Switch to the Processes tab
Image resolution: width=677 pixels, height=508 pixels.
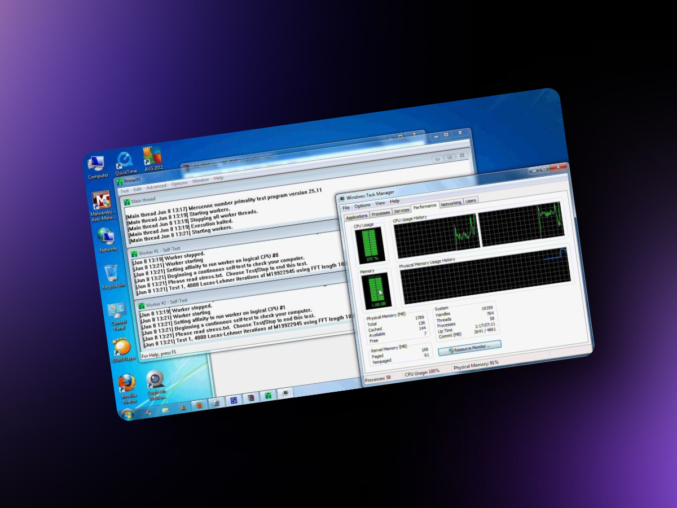point(380,213)
